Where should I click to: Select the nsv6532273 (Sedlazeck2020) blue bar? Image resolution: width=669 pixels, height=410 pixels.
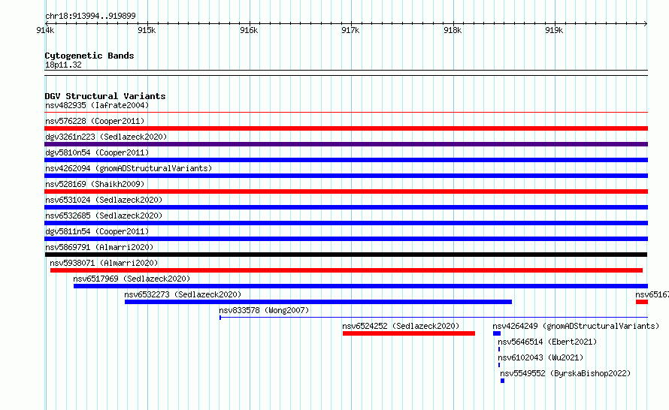coord(318,302)
